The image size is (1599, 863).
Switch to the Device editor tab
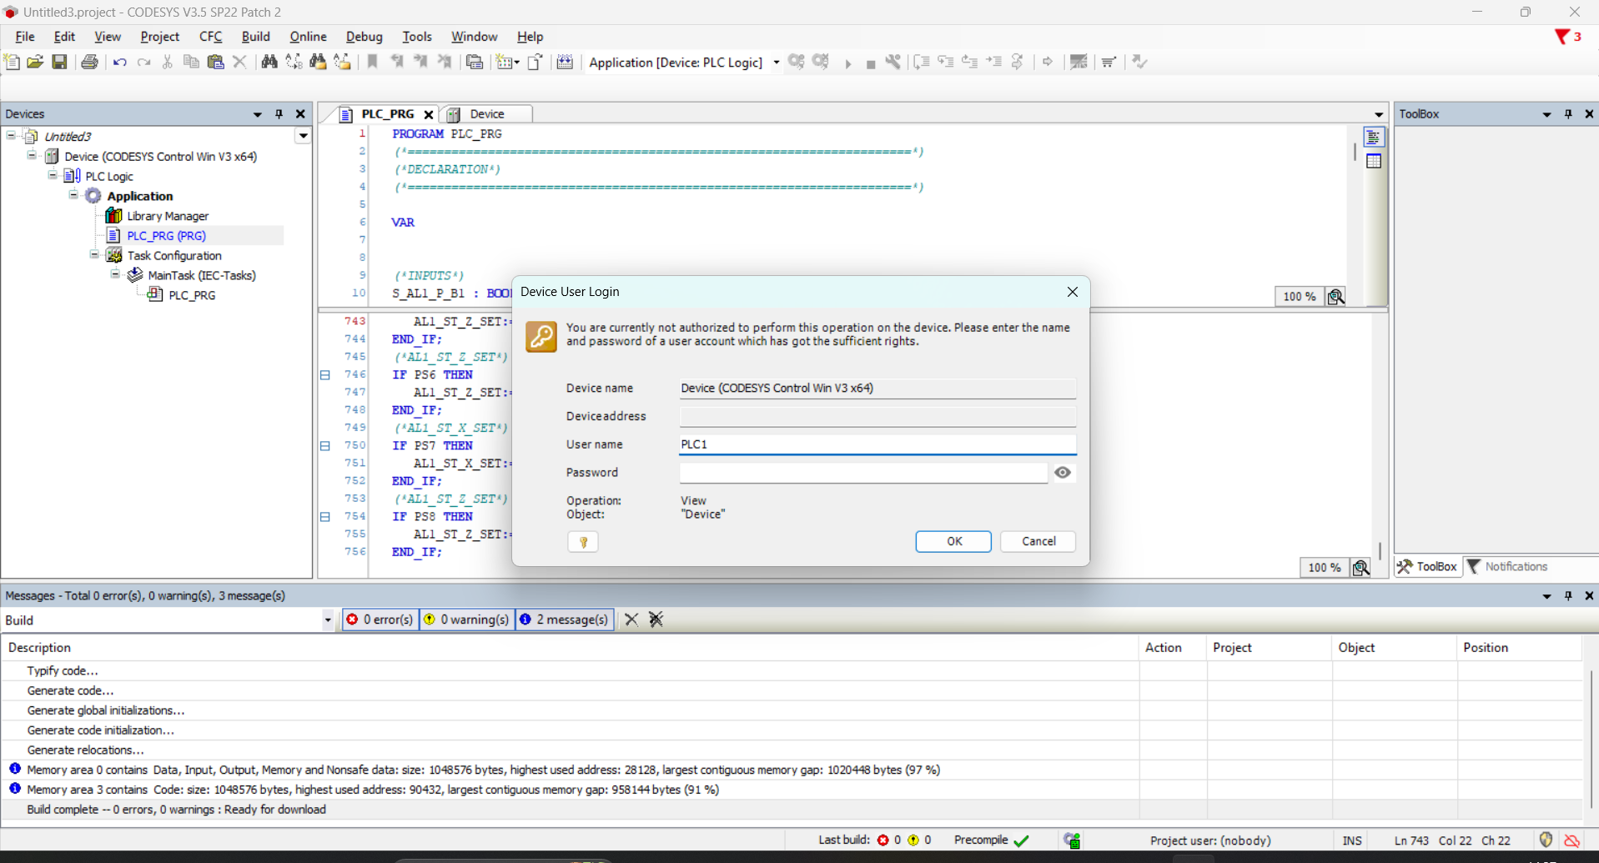point(486,114)
